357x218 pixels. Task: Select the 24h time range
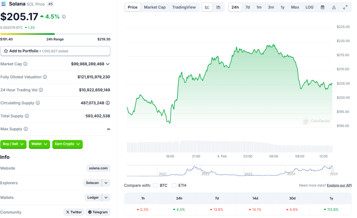pyautogui.click(x=235, y=7)
